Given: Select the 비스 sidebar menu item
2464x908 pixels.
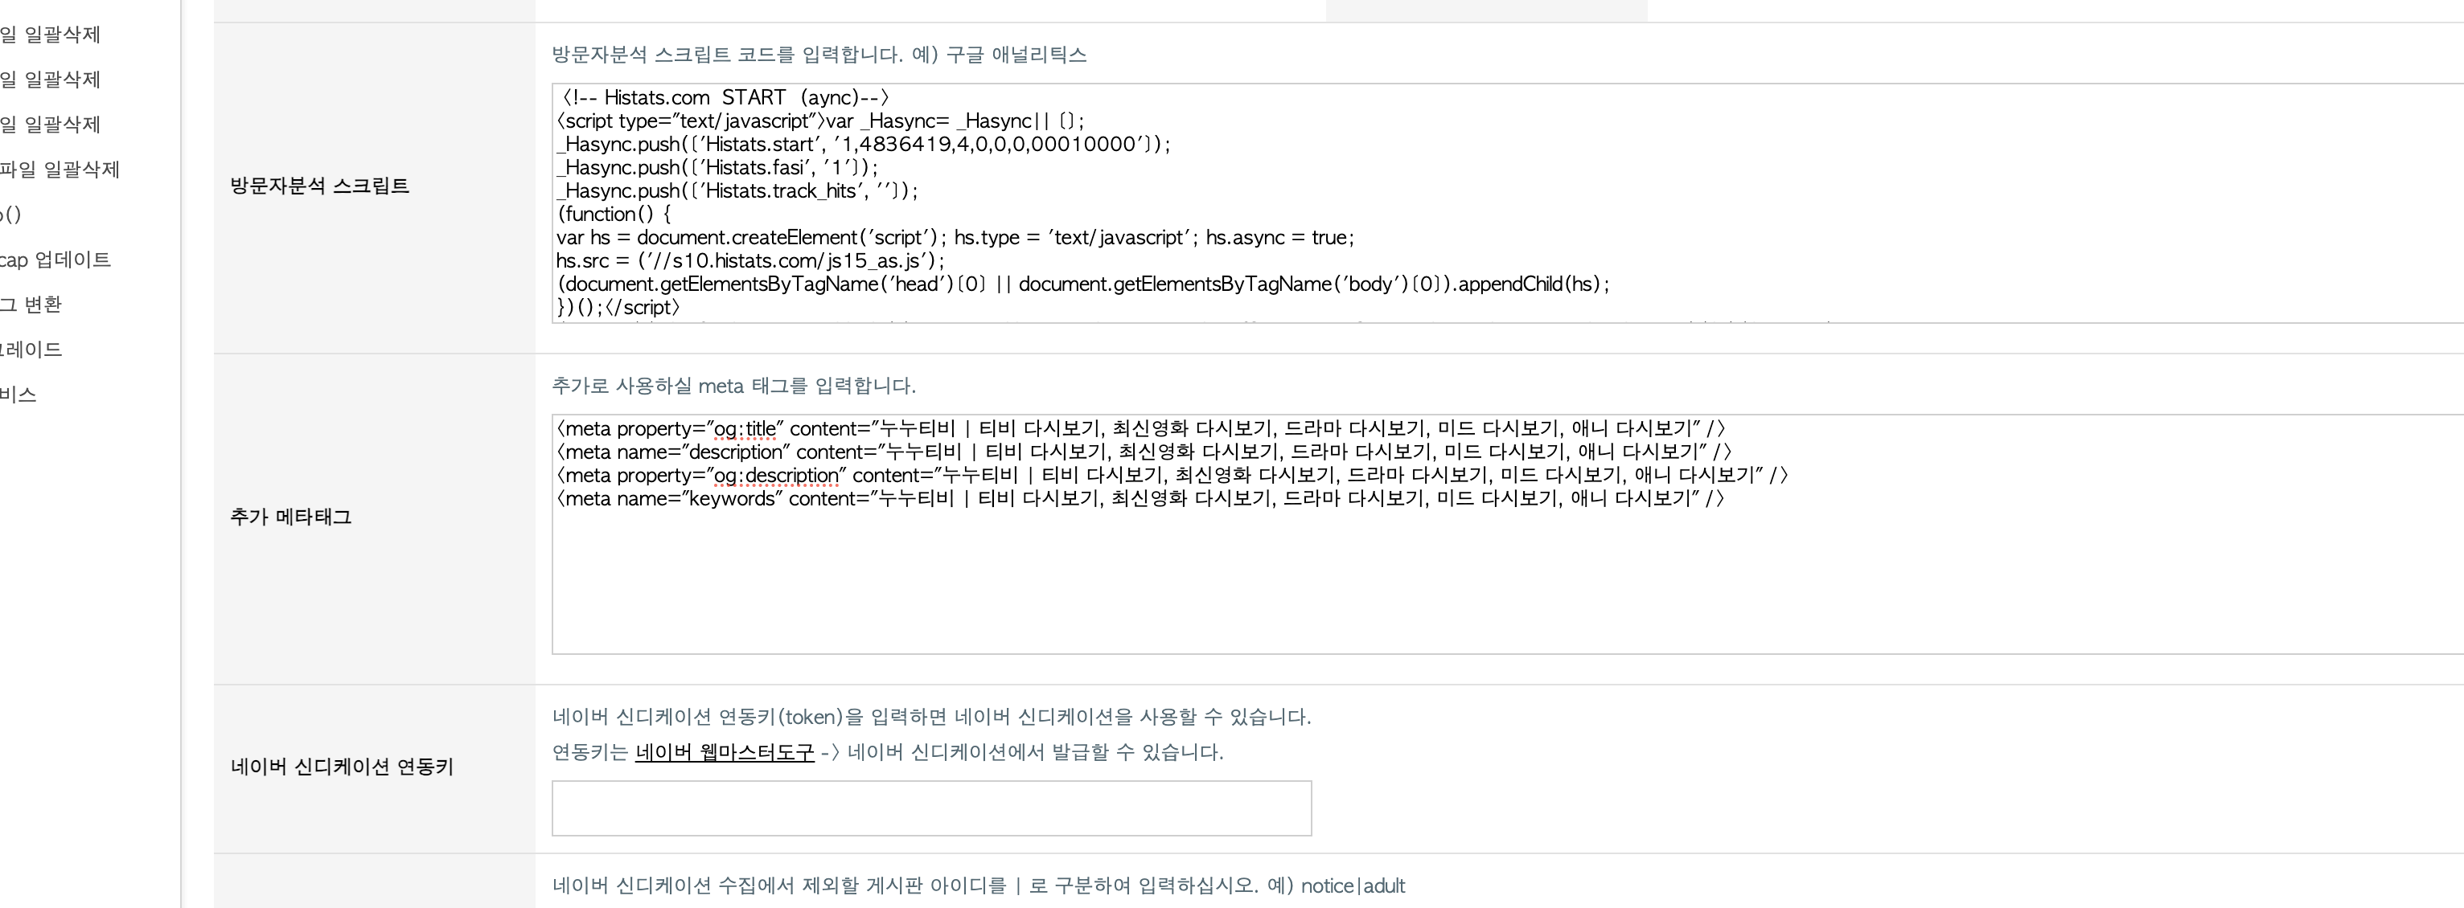Looking at the screenshot, I should coord(18,394).
